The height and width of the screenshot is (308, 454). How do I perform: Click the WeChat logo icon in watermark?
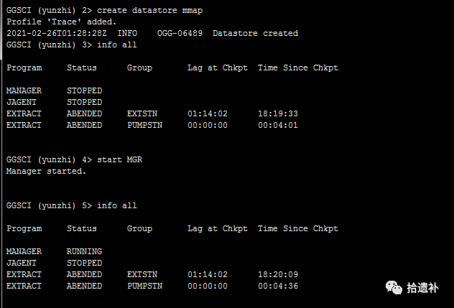[x=394, y=287]
